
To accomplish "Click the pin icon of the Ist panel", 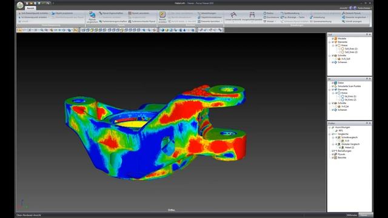I will click(367, 79).
